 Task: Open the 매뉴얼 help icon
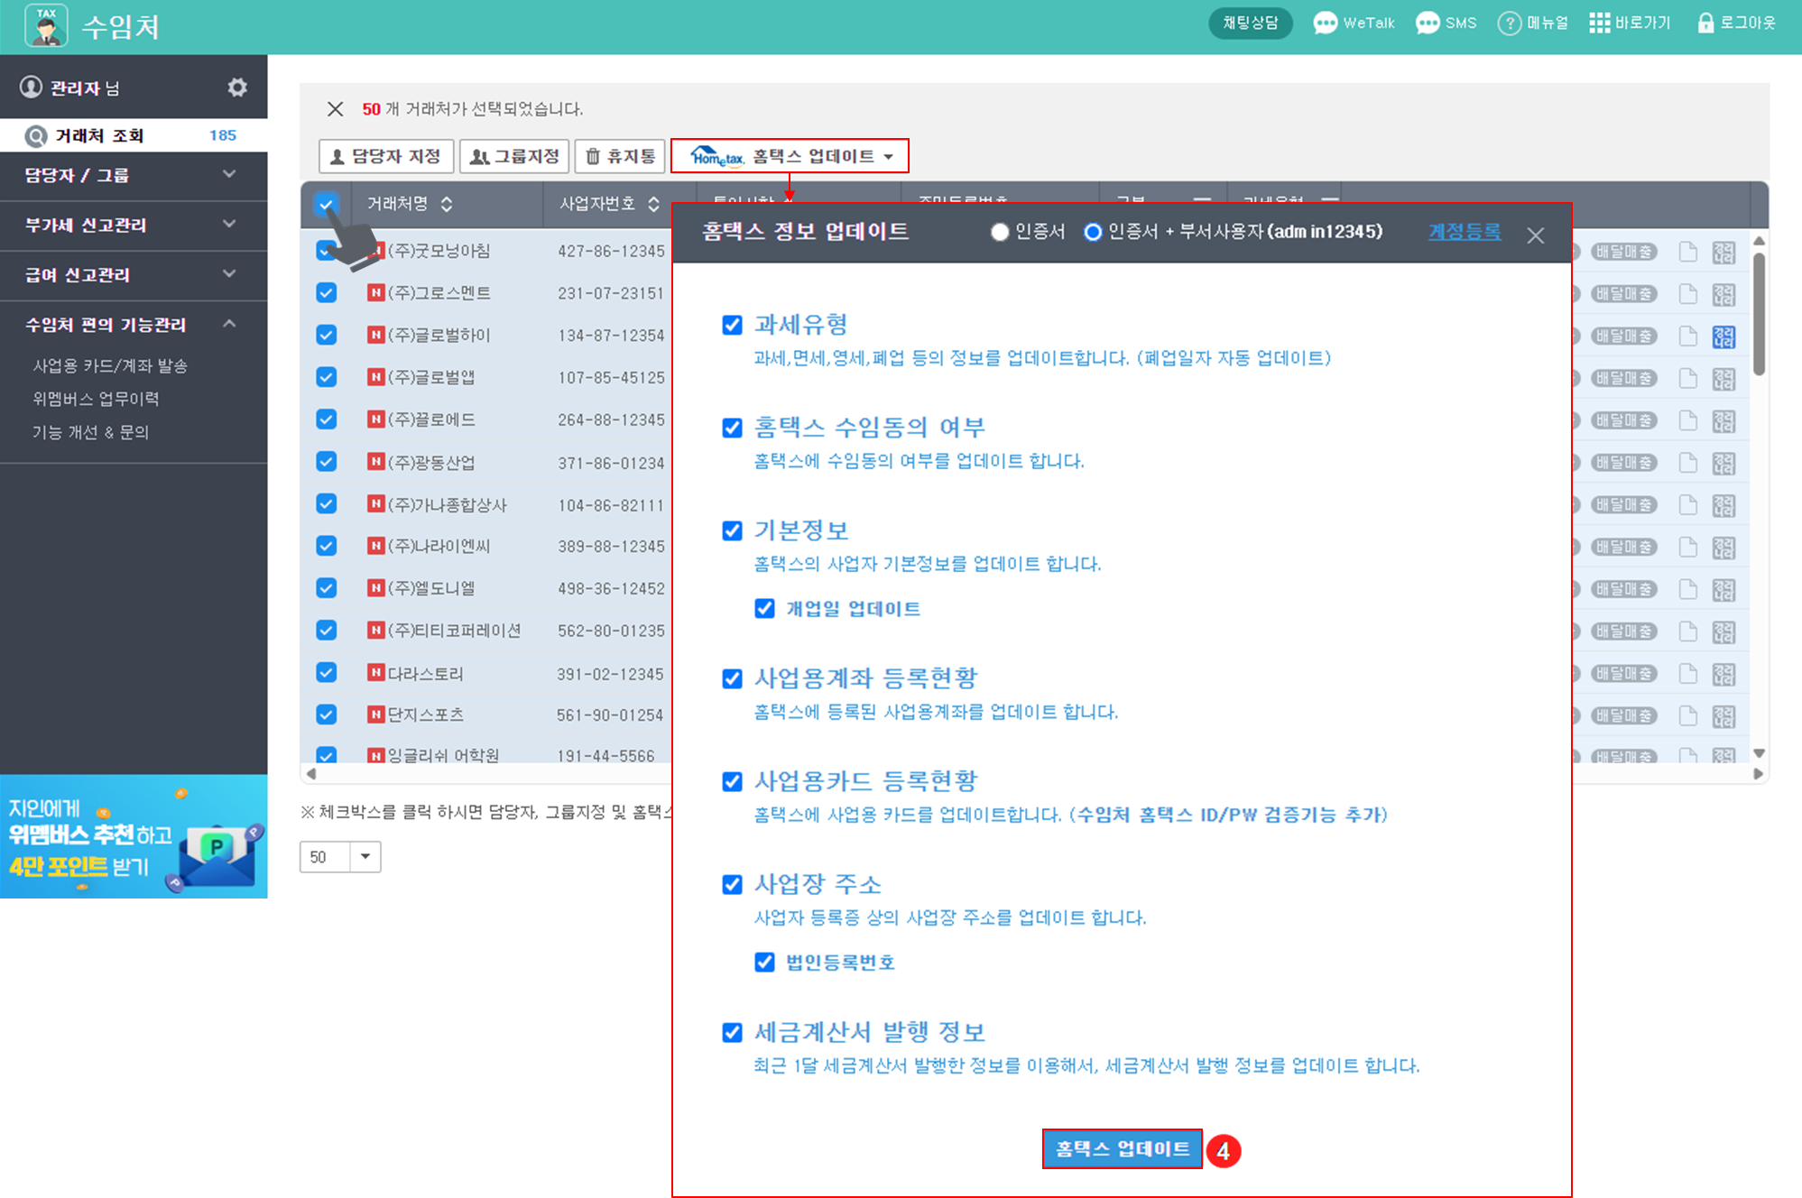1509,23
